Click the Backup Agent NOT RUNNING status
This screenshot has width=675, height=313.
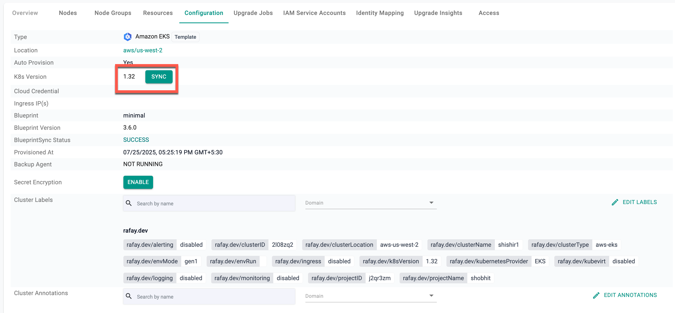coord(143,164)
